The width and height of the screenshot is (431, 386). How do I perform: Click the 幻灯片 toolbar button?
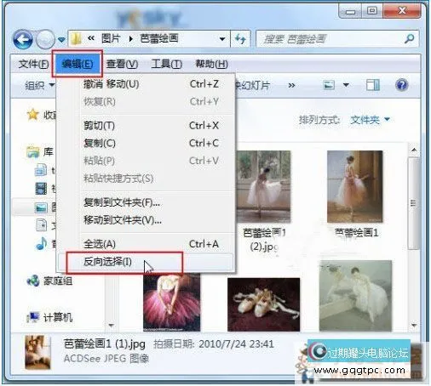252,85
